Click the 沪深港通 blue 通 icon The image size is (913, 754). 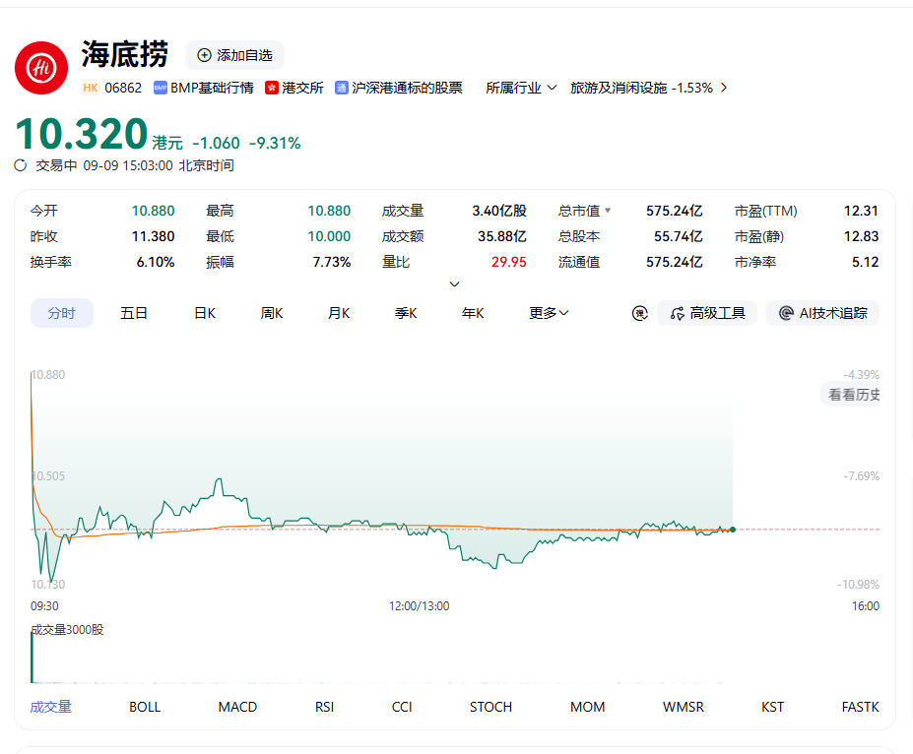pyautogui.click(x=342, y=88)
